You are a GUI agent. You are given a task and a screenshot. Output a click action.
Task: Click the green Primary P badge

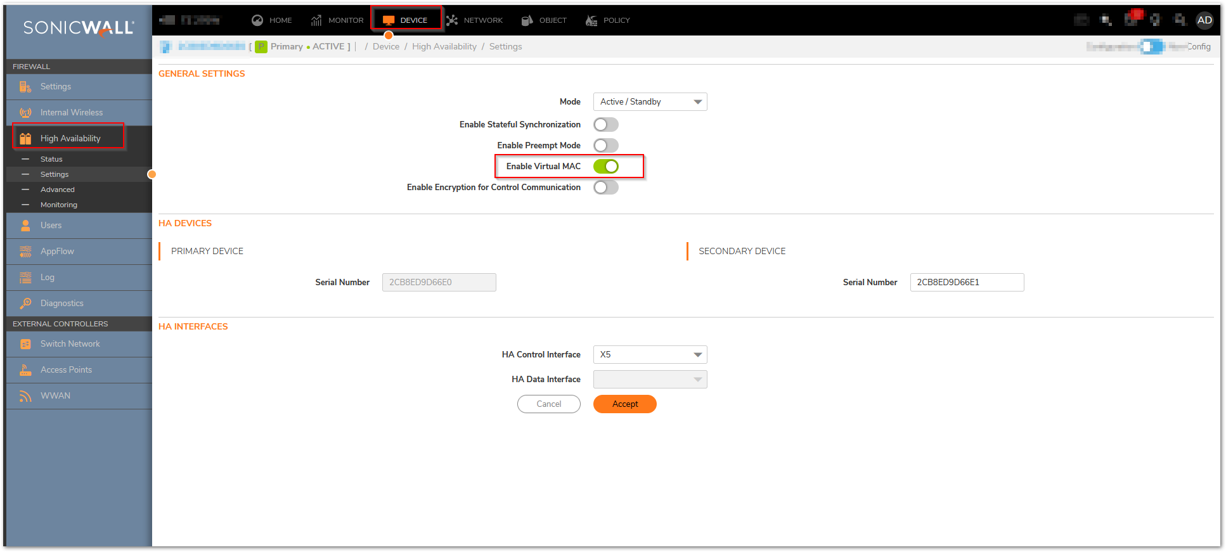point(261,47)
